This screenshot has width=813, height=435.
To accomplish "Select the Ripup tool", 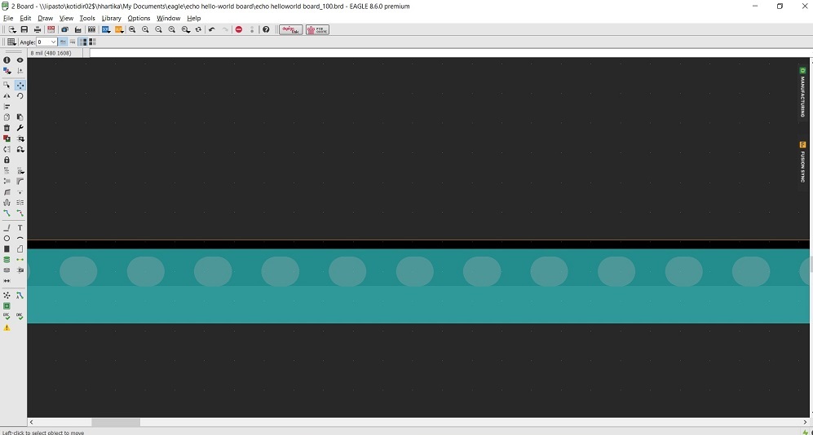I will click(x=20, y=213).
